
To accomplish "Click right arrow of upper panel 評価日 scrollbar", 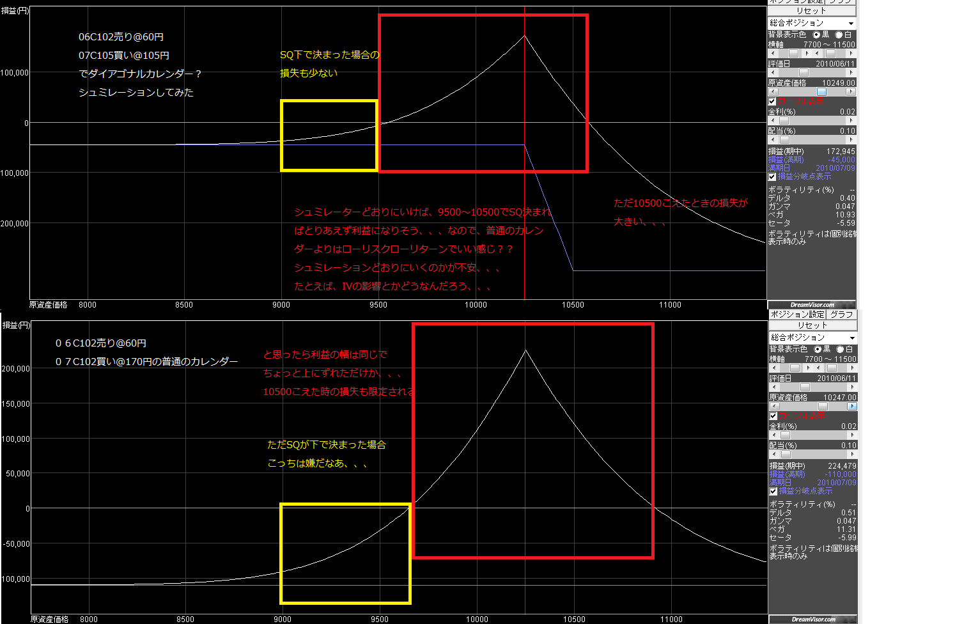I will [851, 73].
